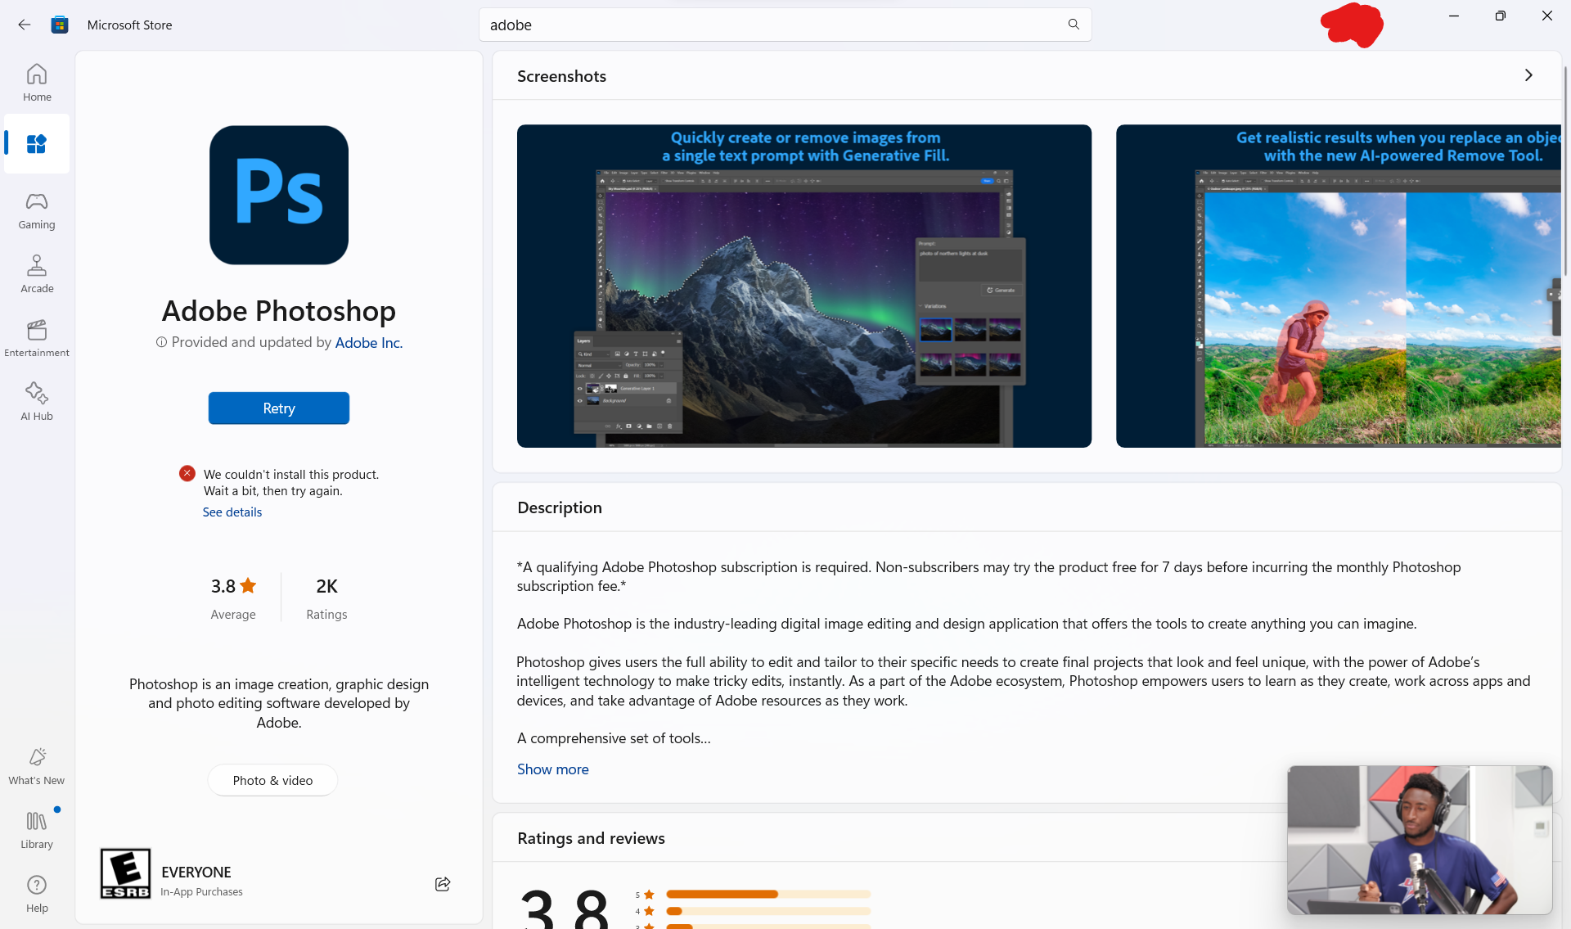The width and height of the screenshot is (1571, 929).
Task: Open the Gaming section
Action: (37, 210)
